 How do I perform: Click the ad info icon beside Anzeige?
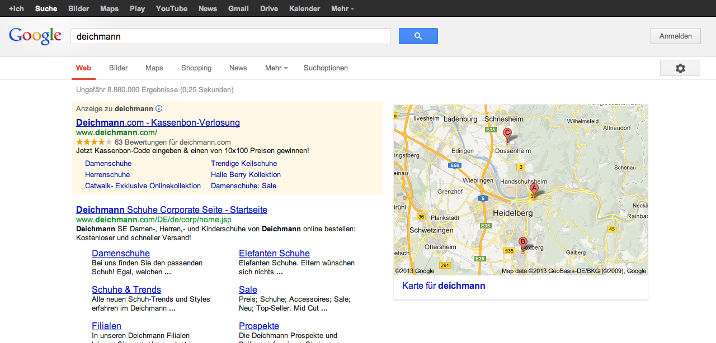[159, 108]
